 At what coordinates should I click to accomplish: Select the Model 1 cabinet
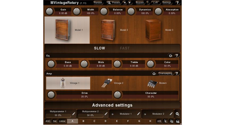[67, 30]
